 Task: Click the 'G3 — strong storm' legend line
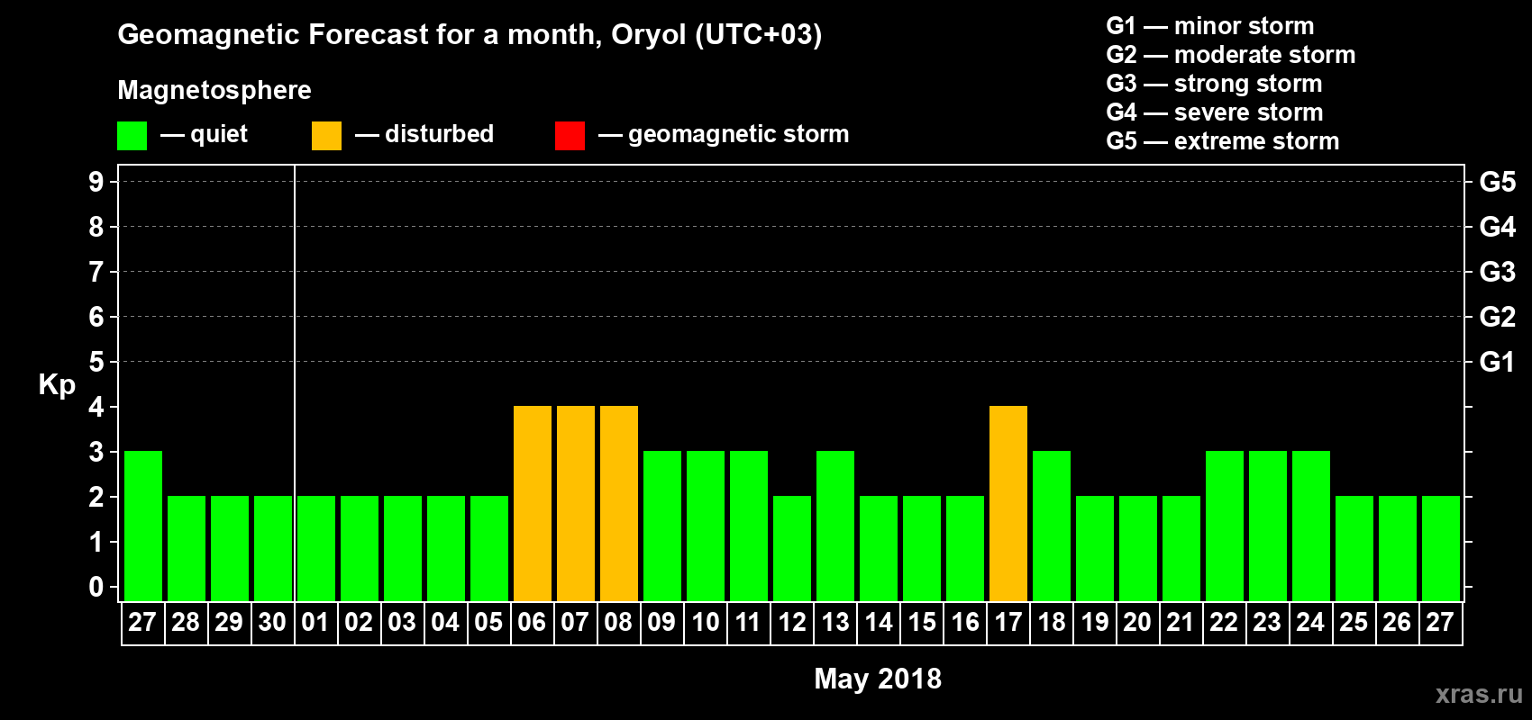click(x=1215, y=84)
